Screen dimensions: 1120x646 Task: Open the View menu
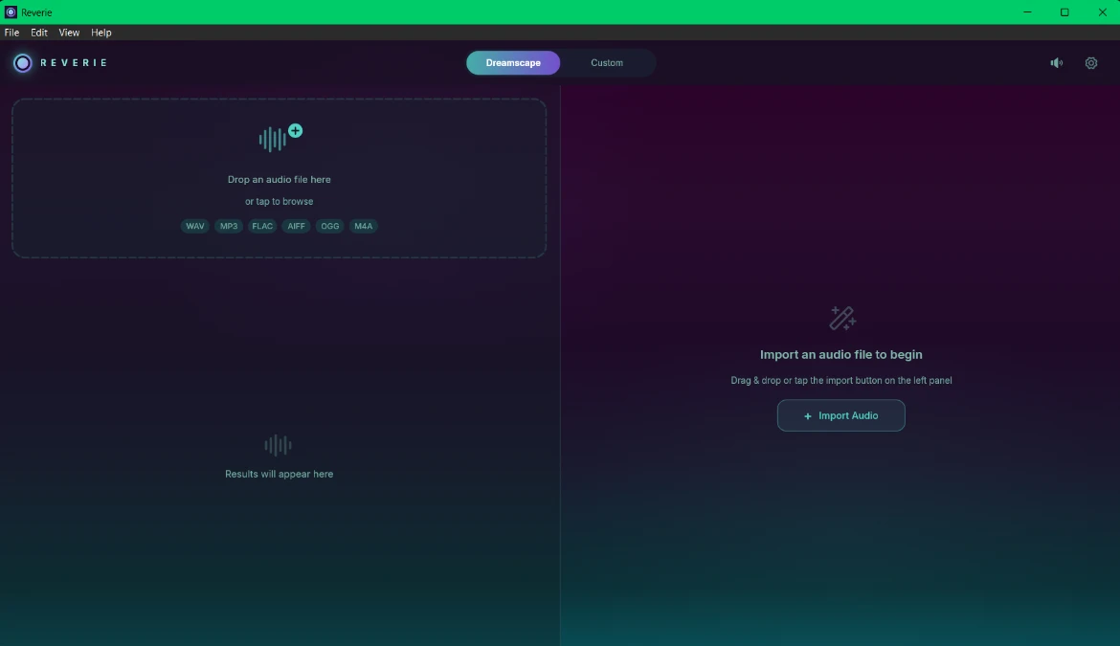pos(69,33)
